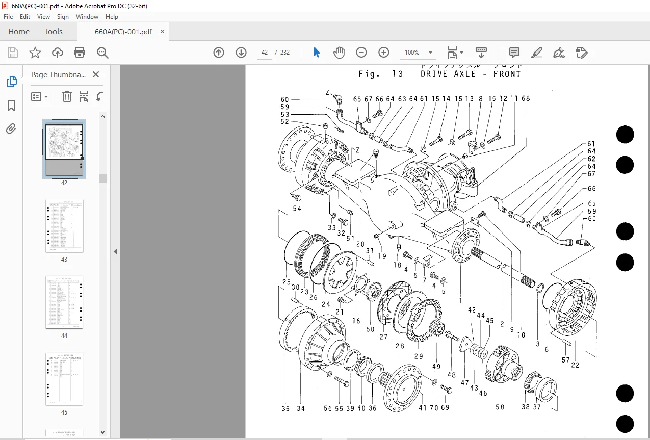Open the Bookmarks panel icon
The image size is (650, 440).
pyautogui.click(x=11, y=106)
